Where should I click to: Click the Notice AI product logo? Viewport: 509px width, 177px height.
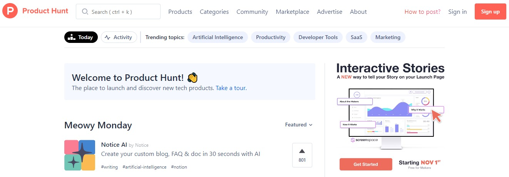point(80,155)
